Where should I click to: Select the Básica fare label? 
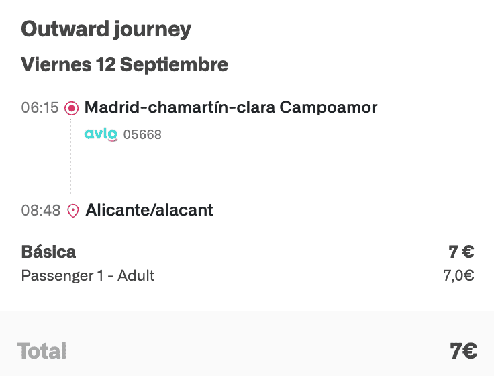point(48,252)
